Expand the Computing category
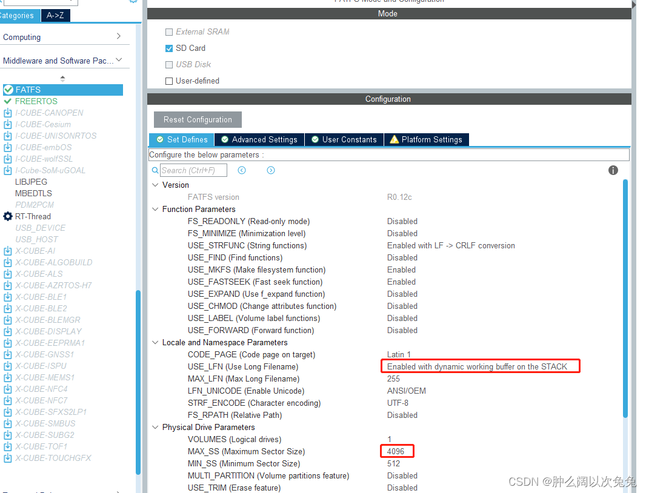Viewport: 646px width, 493px height. 119,36
